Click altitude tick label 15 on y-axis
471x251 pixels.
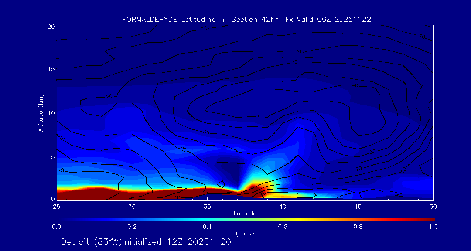50,69
